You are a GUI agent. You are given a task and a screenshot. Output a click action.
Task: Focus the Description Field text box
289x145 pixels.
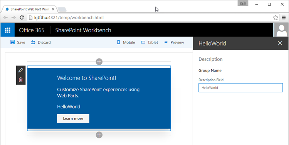click(240, 88)
